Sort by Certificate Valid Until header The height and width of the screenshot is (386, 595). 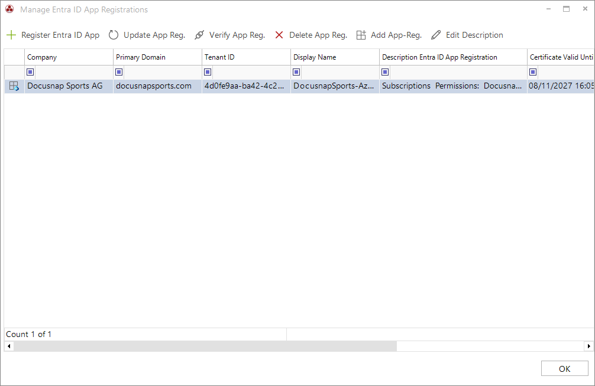561,57
